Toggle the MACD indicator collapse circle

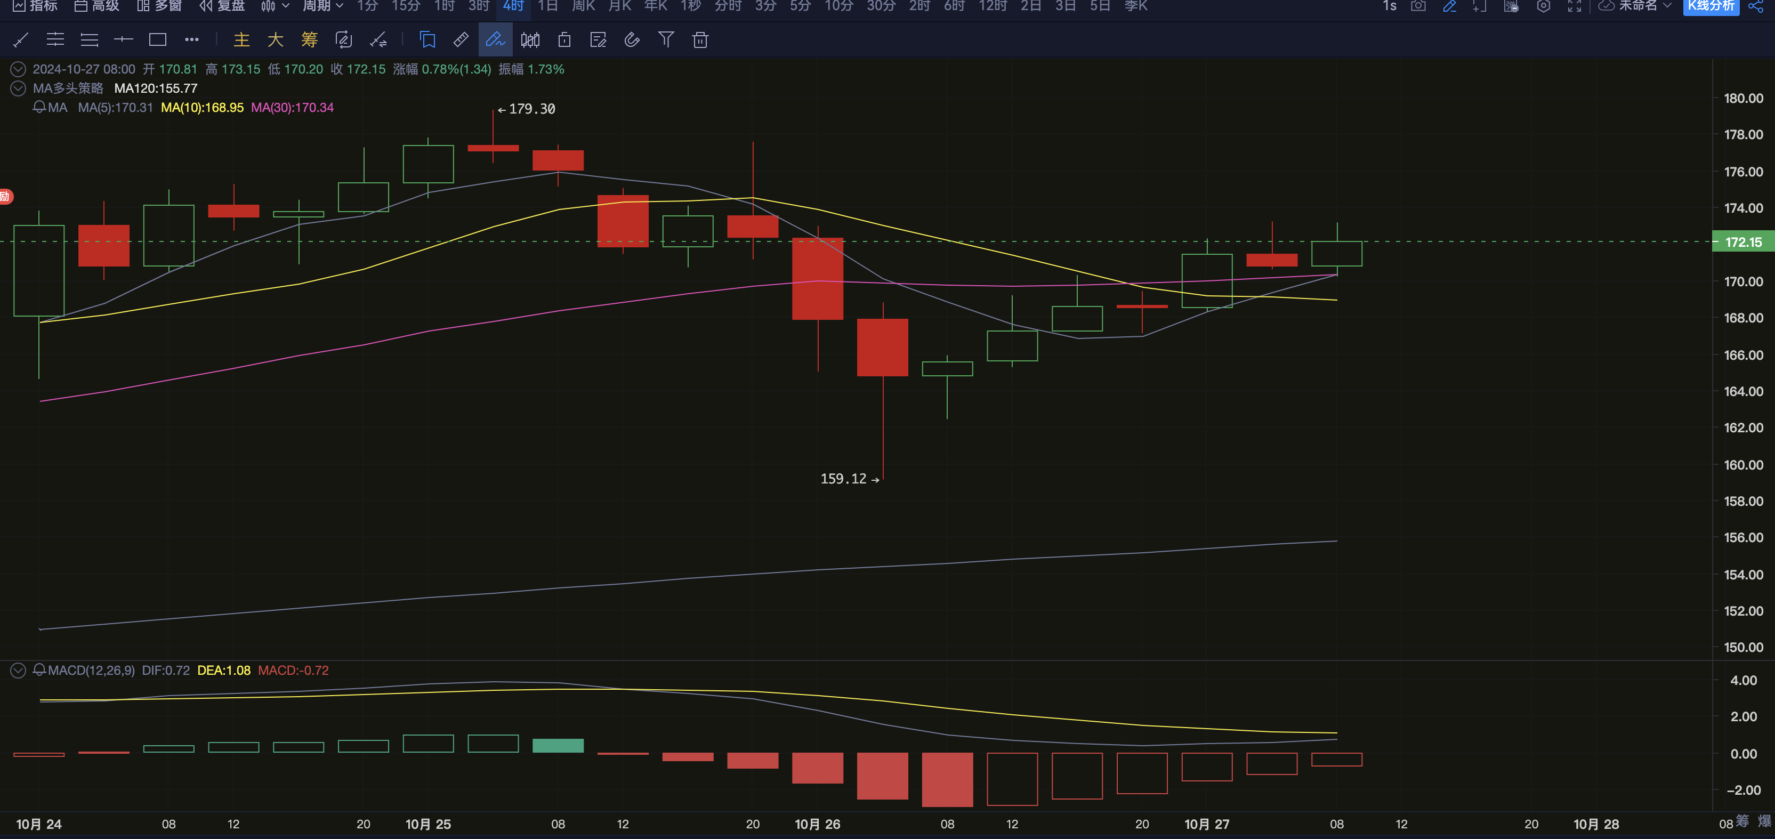click(x=19, y=670)
